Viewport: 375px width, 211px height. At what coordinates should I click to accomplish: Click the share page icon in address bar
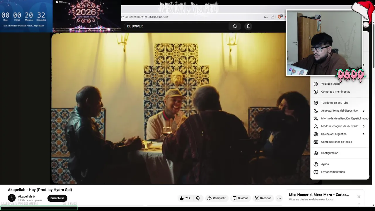[x=272, y=17]
